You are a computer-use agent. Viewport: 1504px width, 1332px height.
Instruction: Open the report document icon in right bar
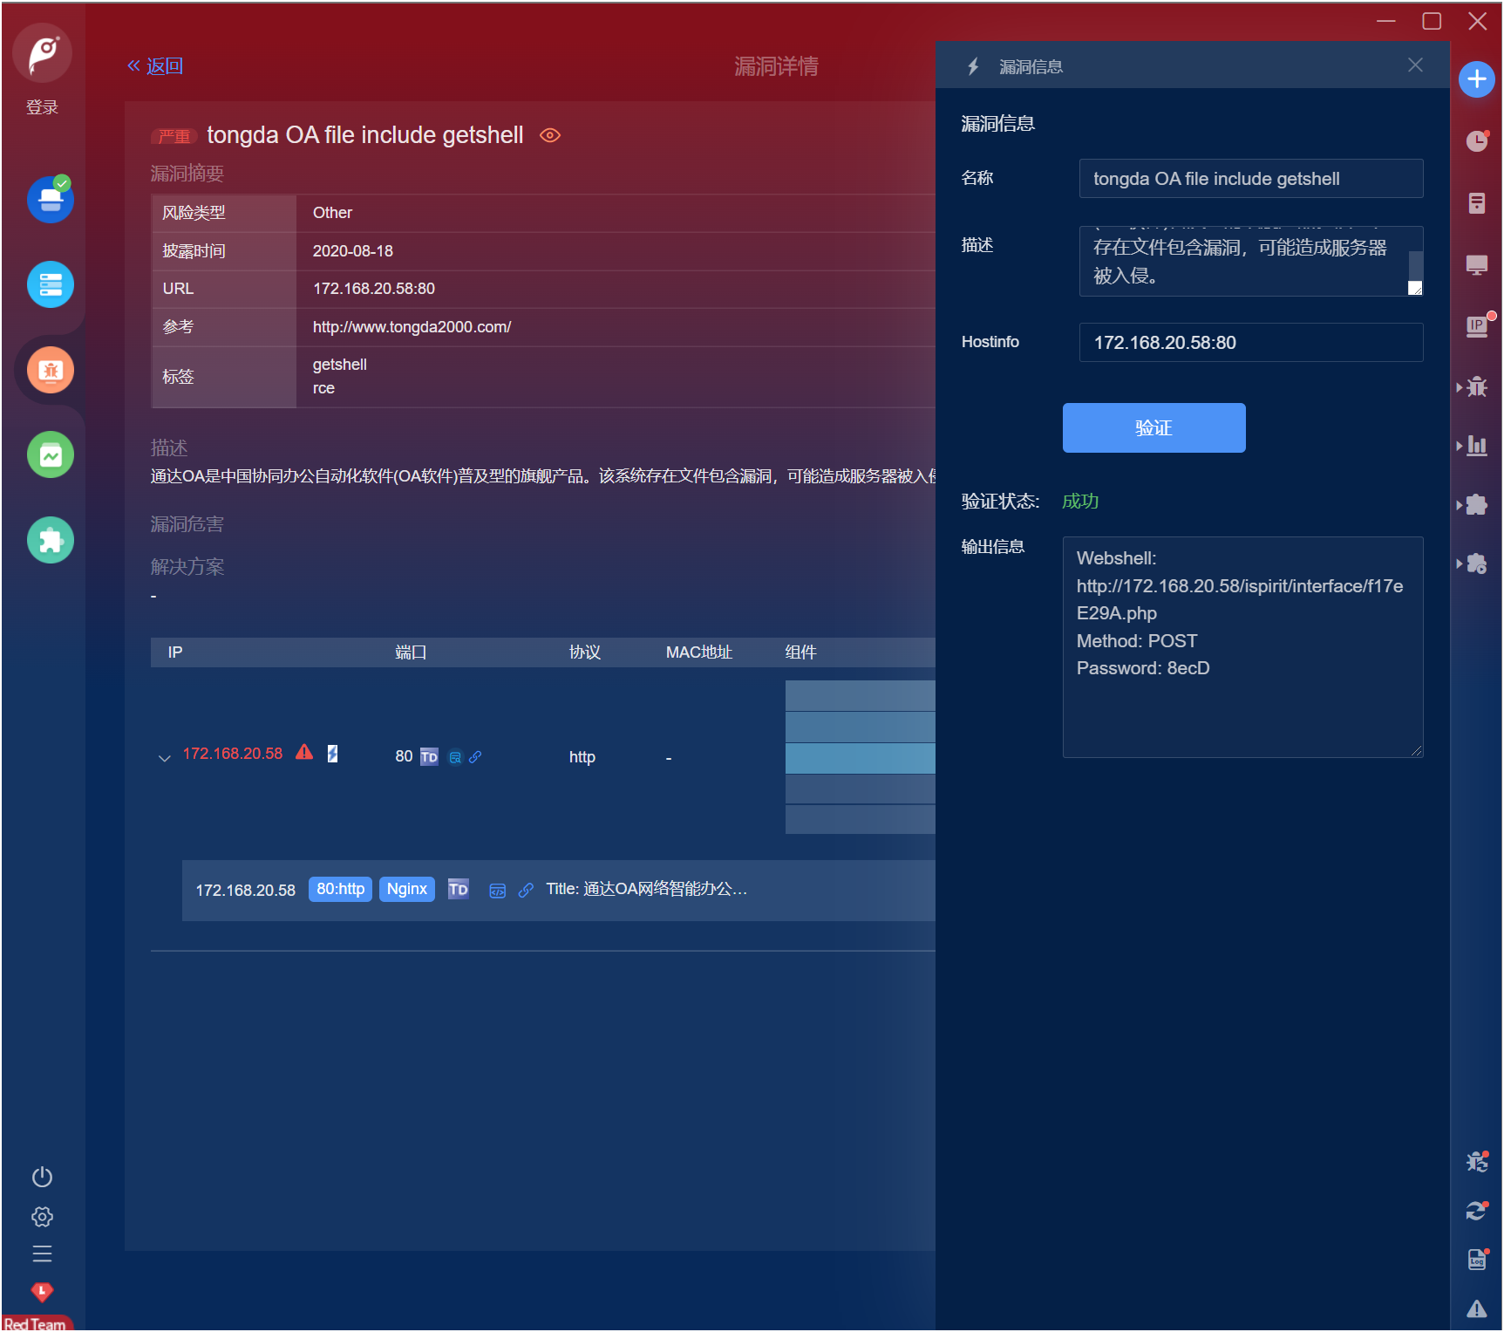[x=1477, y=203]
